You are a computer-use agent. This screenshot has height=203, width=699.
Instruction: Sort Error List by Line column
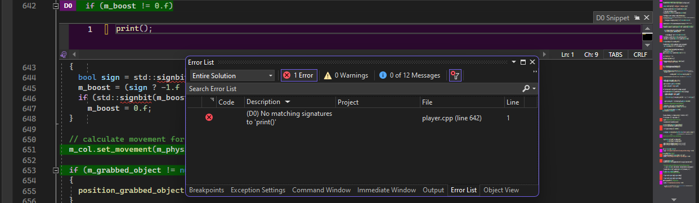pyautogui.click(x=513, y=102)
